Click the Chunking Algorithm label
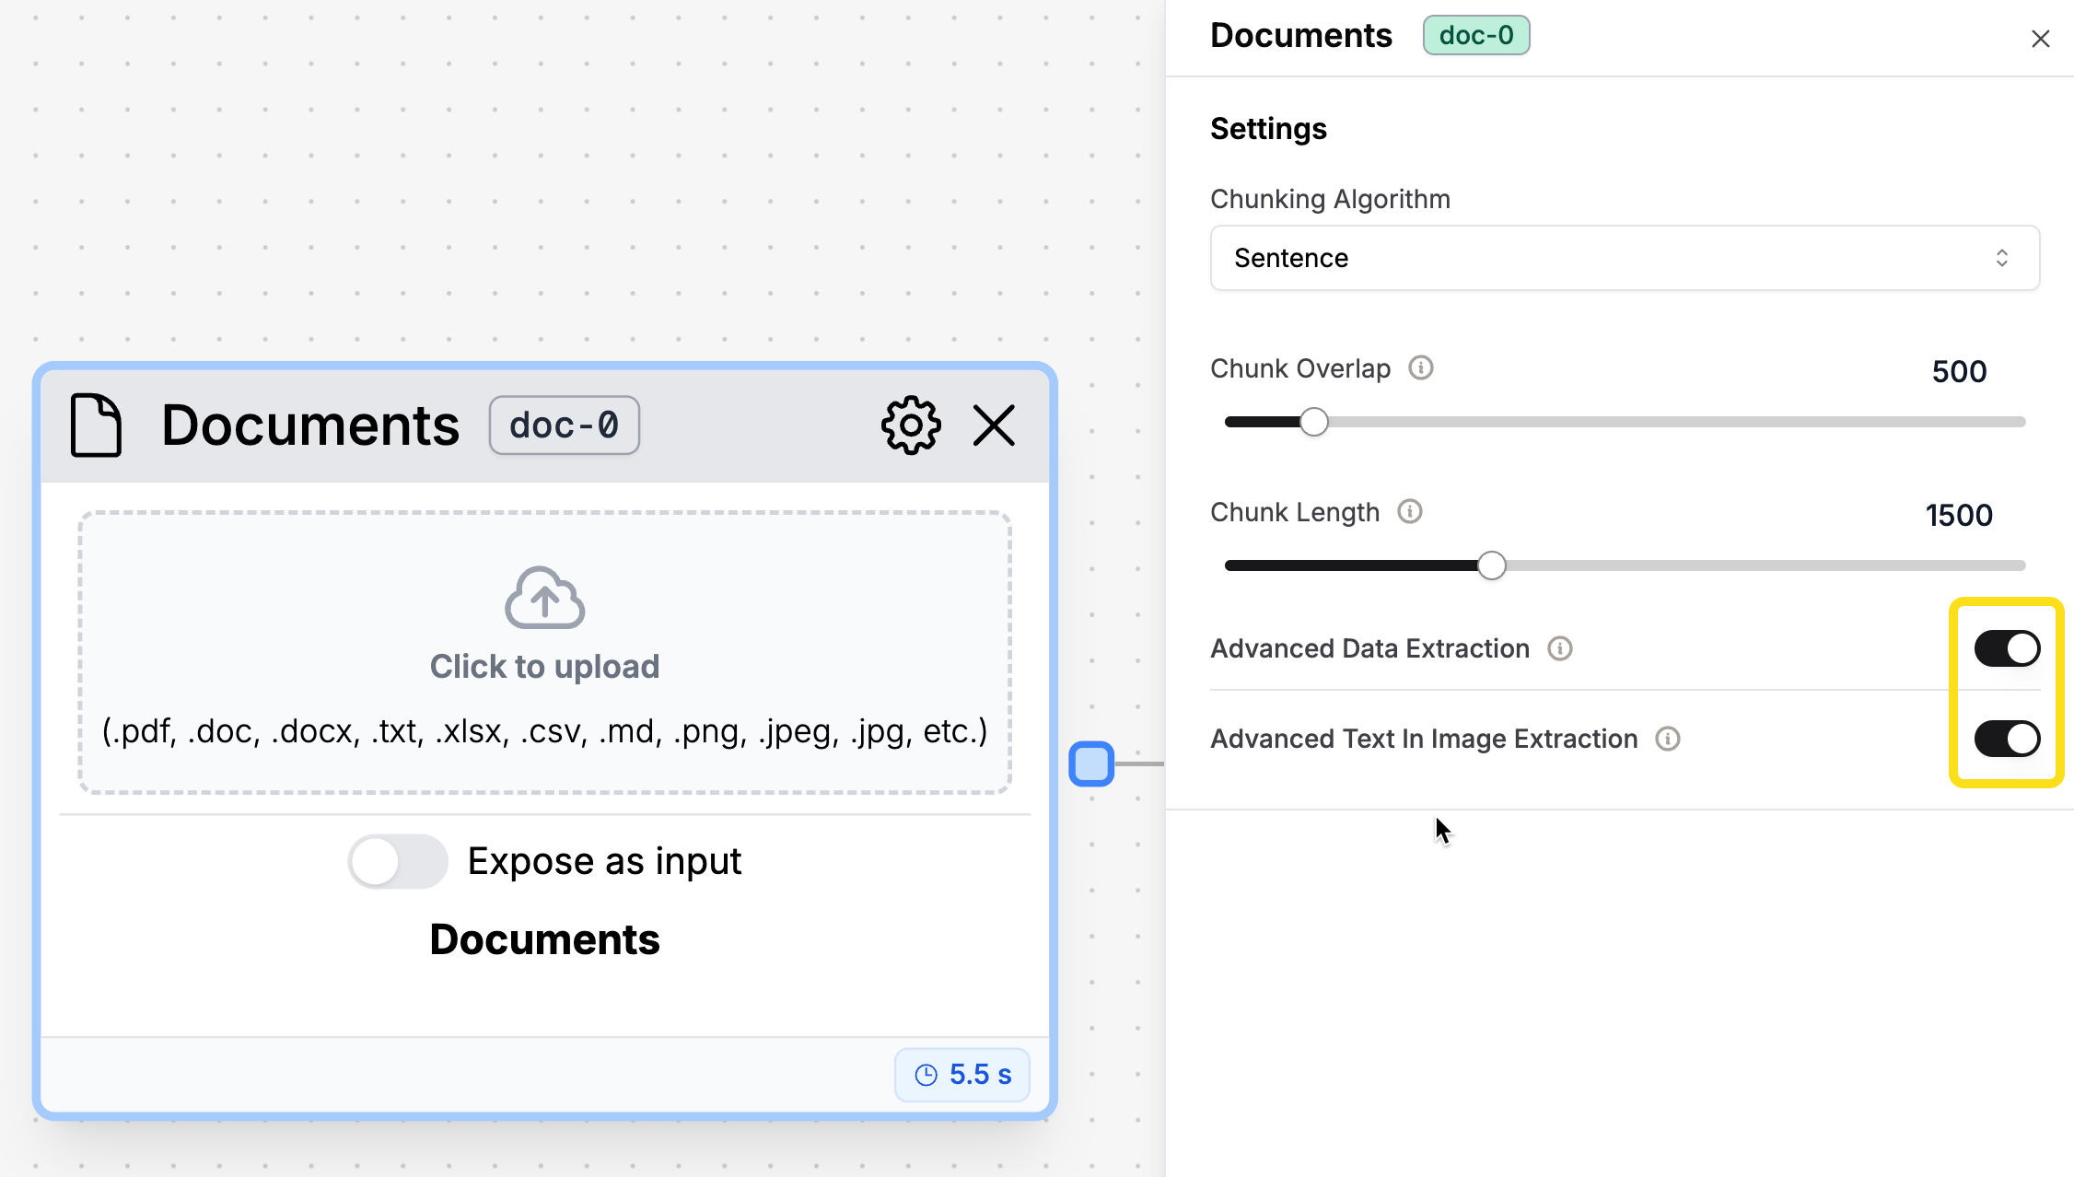Image resolution: width=2074 pixels, height=1177 pixels. (x=1330, y=199)
